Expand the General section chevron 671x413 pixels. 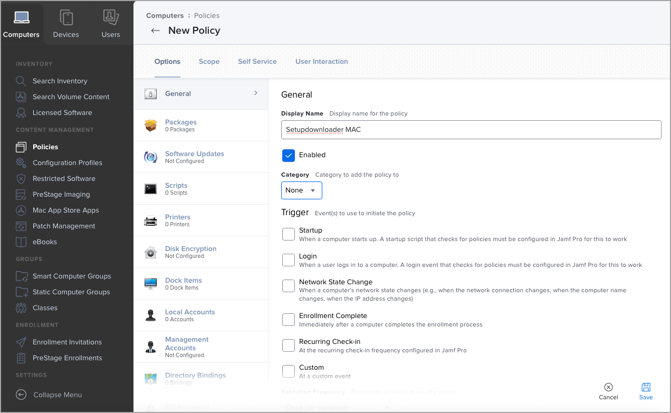click(256, 93)
